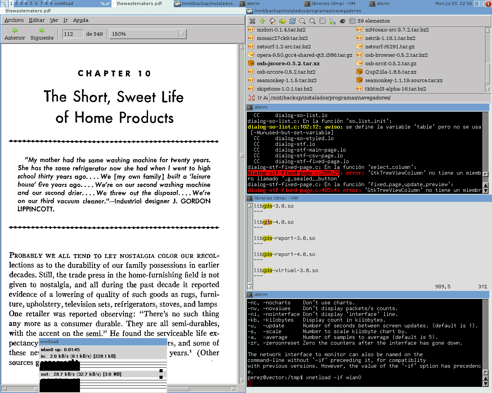The width and height of the screenshot is (492, 393).
Task: Switch to workspace 5 in pager
Action: [31, 3]
